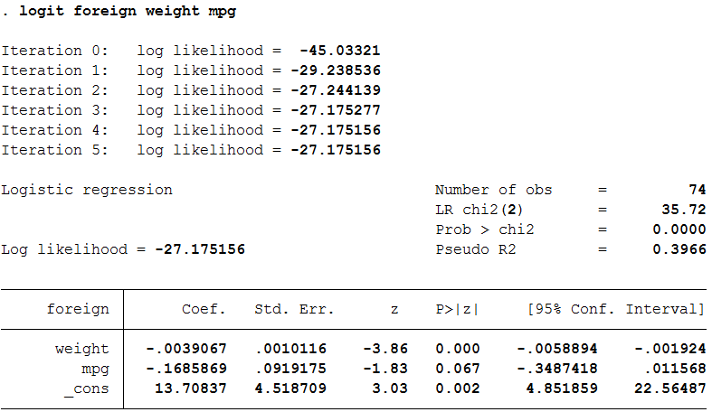Click the Pseudo R2 value 0.3966
The width and height of the screenshot is (712, 412).
point(679,249)
